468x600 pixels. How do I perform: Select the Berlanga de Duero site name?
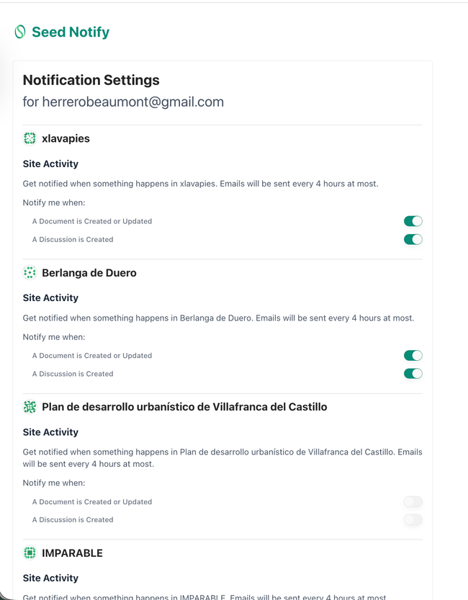click(x=89, y=273)
